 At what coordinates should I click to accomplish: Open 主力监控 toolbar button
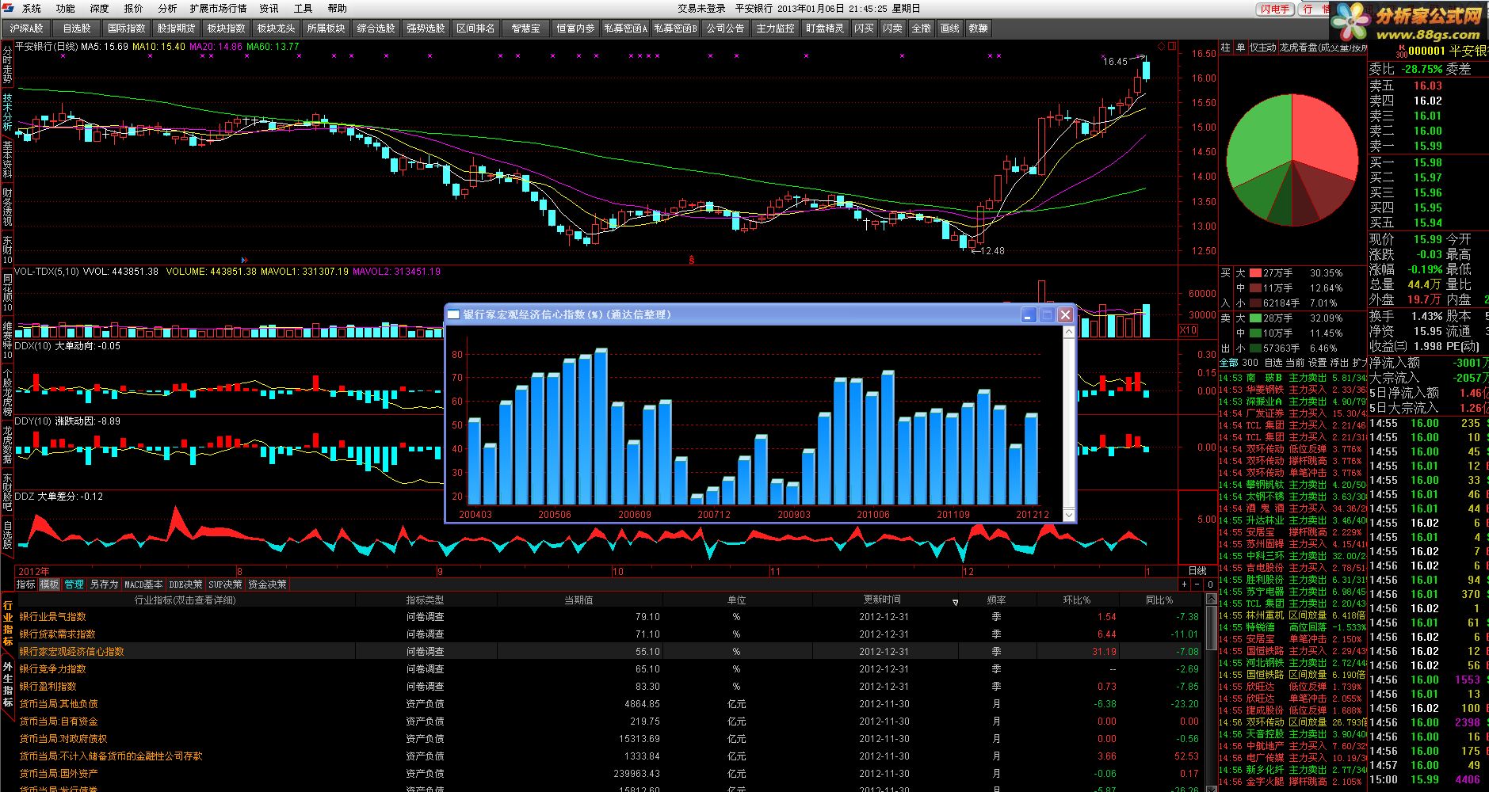click(775, 29)
